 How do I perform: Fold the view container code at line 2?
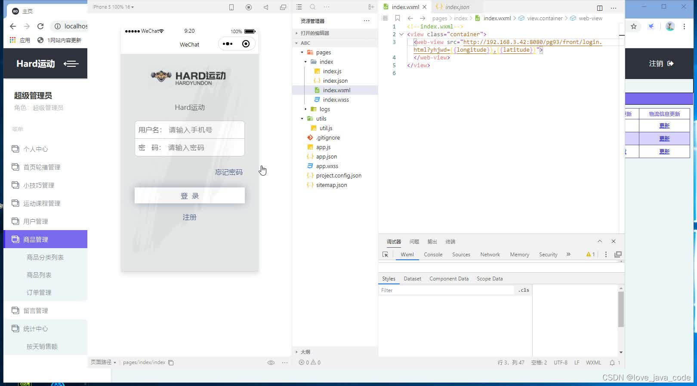coord(401,34)
